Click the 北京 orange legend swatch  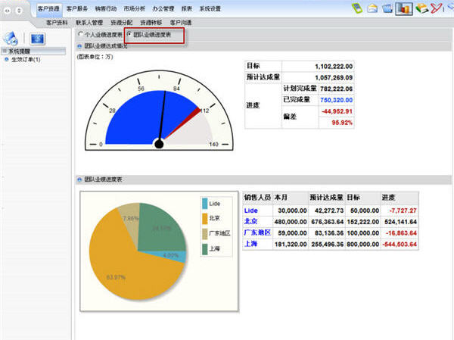tap(205, 219)
